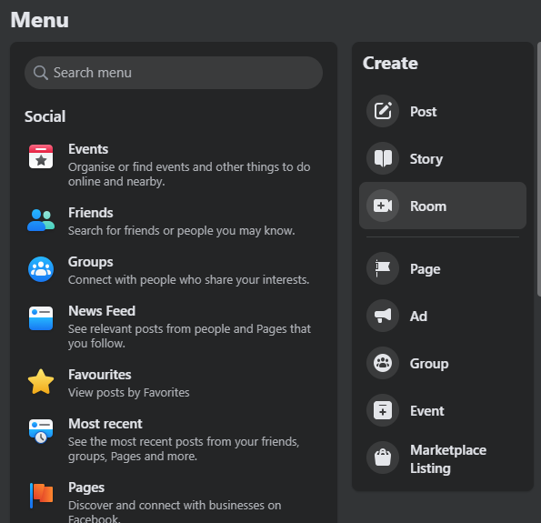Click the News Feed icon

coord(41,318)
